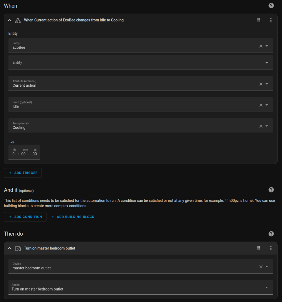Viewport: 282px width, 302px height.
Task: Click the hours field under For
Action: click(x=14, y=154)
